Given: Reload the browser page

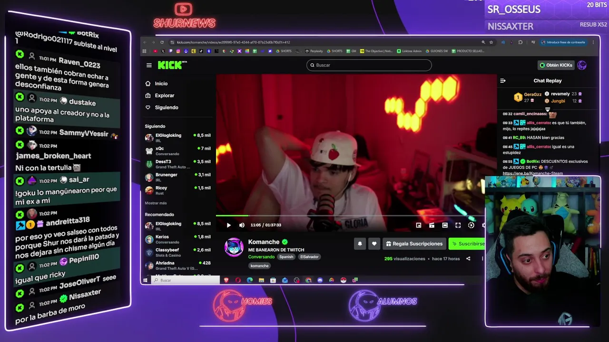Looking at the screenshot, I should 162,42.
